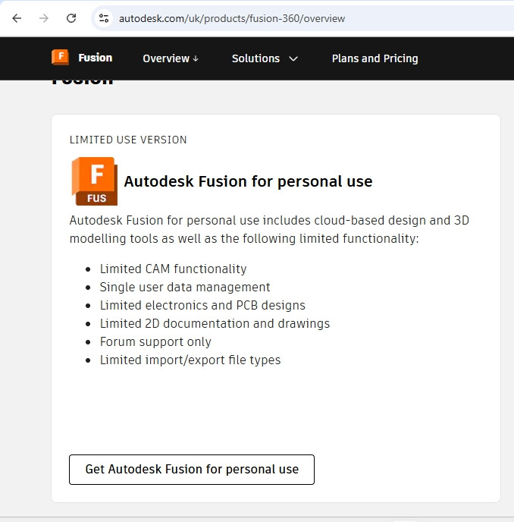Click Limited electronics and PCB designs item
This screenshot has width=514, height=522.
202,305
